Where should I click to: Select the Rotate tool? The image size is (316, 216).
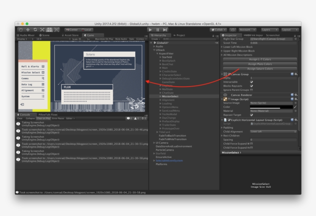(x=35, y=30)
